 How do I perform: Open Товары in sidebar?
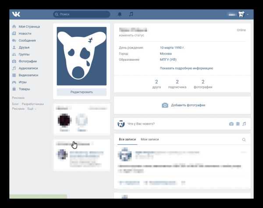24,89
